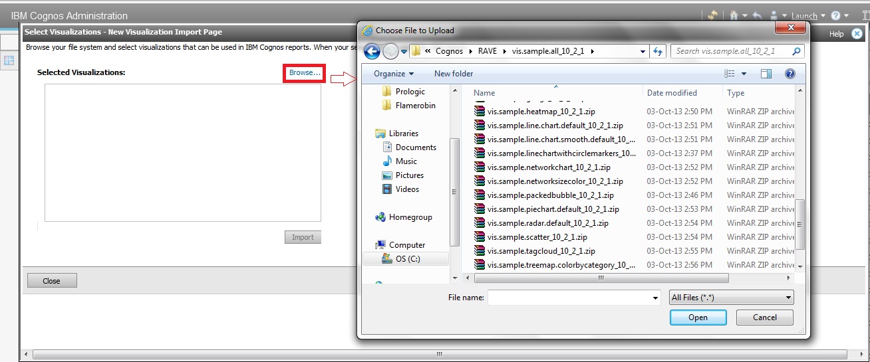Open the Launch dropdown menu
870x362 pixels.
pos(807,15)
